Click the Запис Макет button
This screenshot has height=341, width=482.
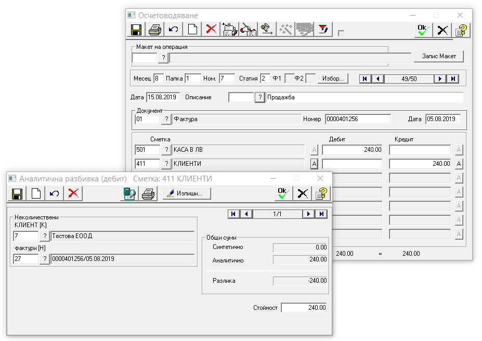[438, 56]
